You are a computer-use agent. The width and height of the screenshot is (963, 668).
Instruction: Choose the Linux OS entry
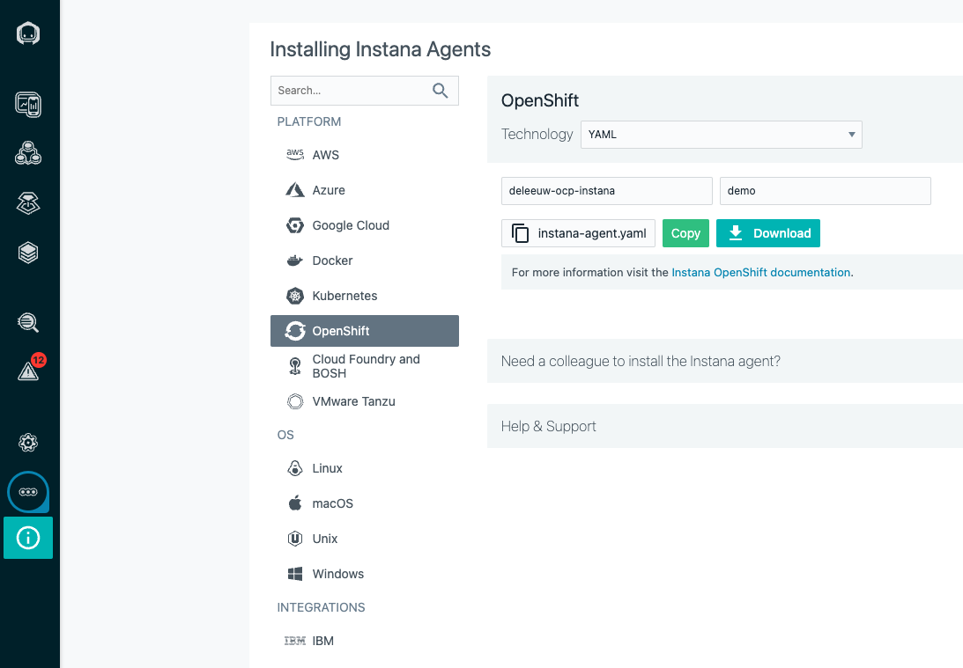pyautogui.click(x=364, y=468)
